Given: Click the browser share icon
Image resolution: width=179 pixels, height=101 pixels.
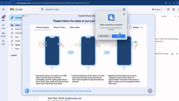Looking at the screenshot, I should coord(170,3).
